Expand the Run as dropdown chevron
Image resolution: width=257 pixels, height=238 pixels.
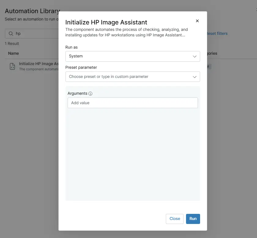(195, 57)
